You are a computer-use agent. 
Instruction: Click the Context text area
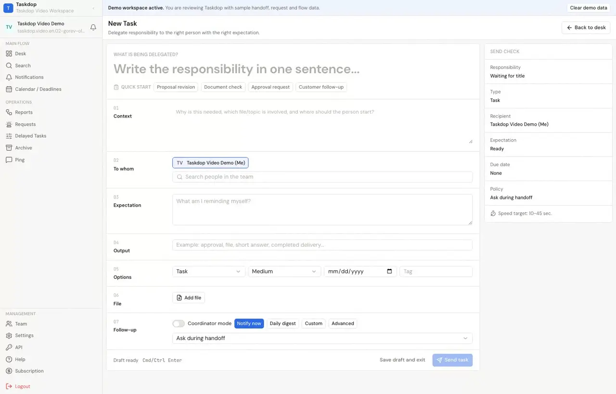[x=322, y=125]
